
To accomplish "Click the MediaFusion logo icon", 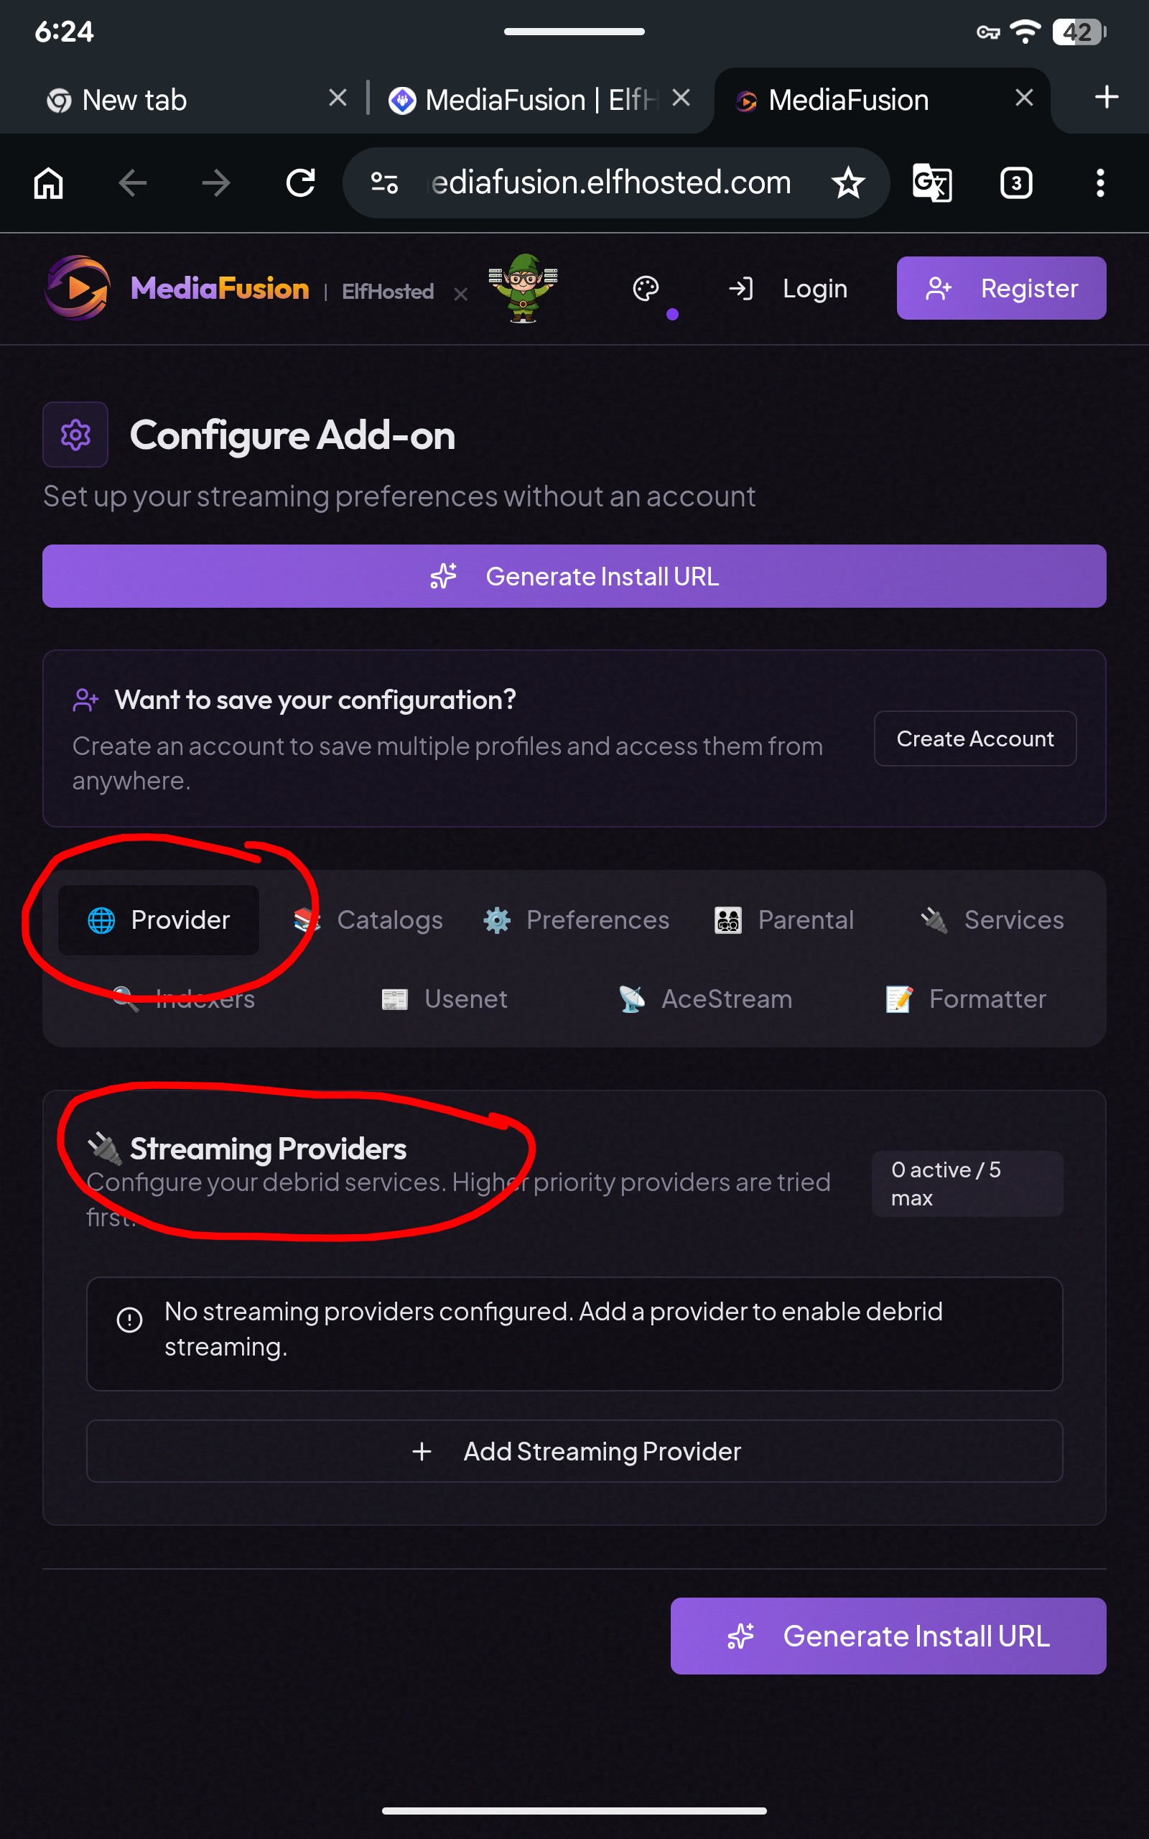I will coord(77,288).
